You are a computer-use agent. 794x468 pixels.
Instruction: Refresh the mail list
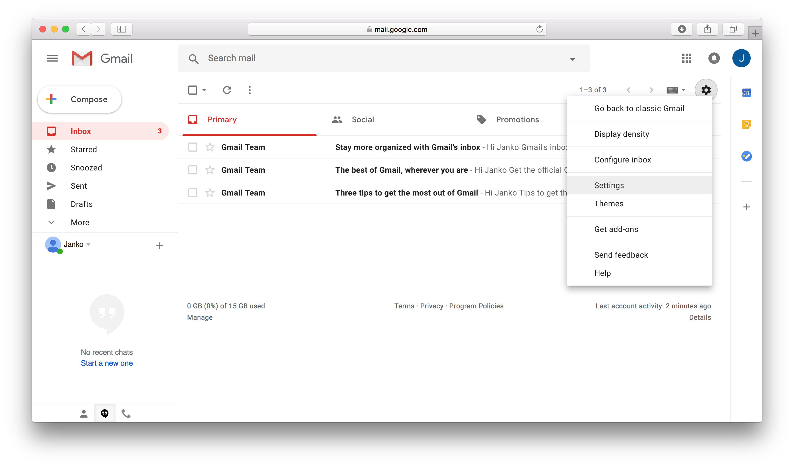(x=227, y=90)
